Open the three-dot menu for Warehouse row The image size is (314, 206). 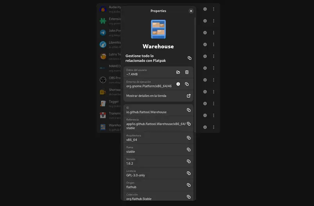pos(214,127)
